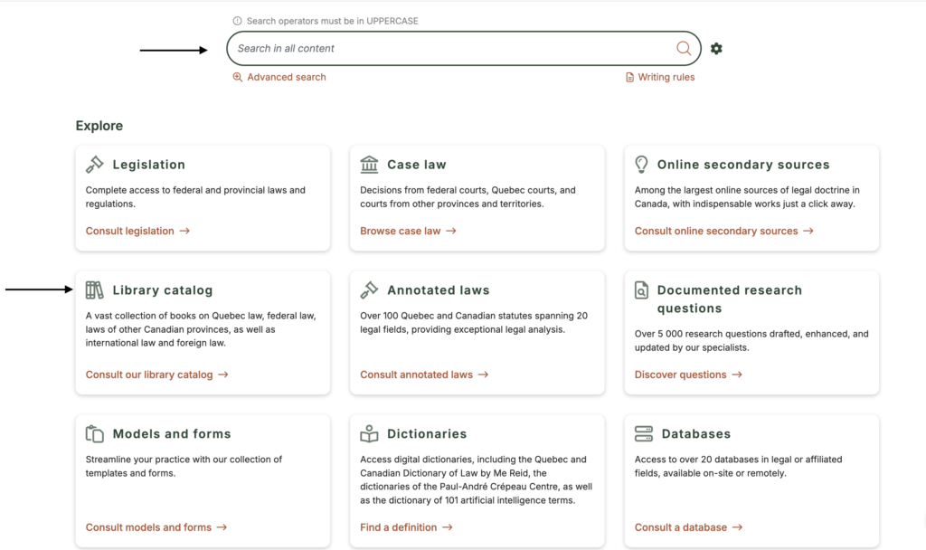The image size is (926, 550).
Task: Select the Databases heading
Action: [696, 434]
